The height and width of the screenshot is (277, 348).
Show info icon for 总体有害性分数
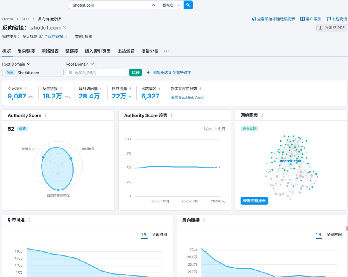[x=201, y=89]
